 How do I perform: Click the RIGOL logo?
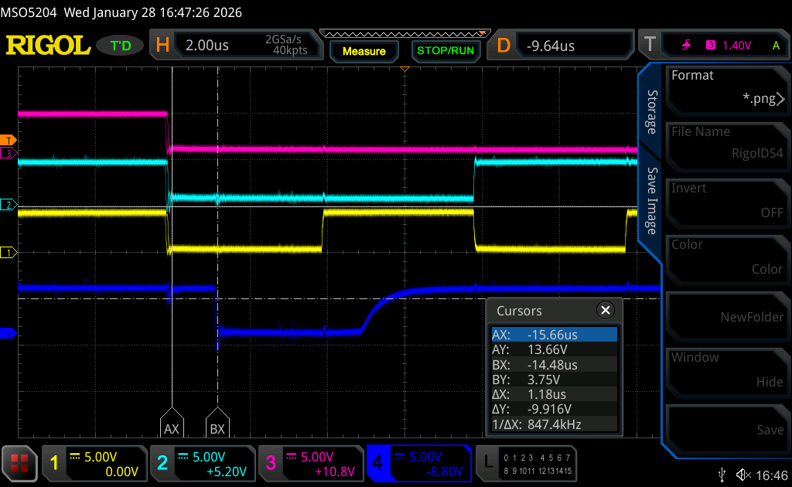[48, 46]
